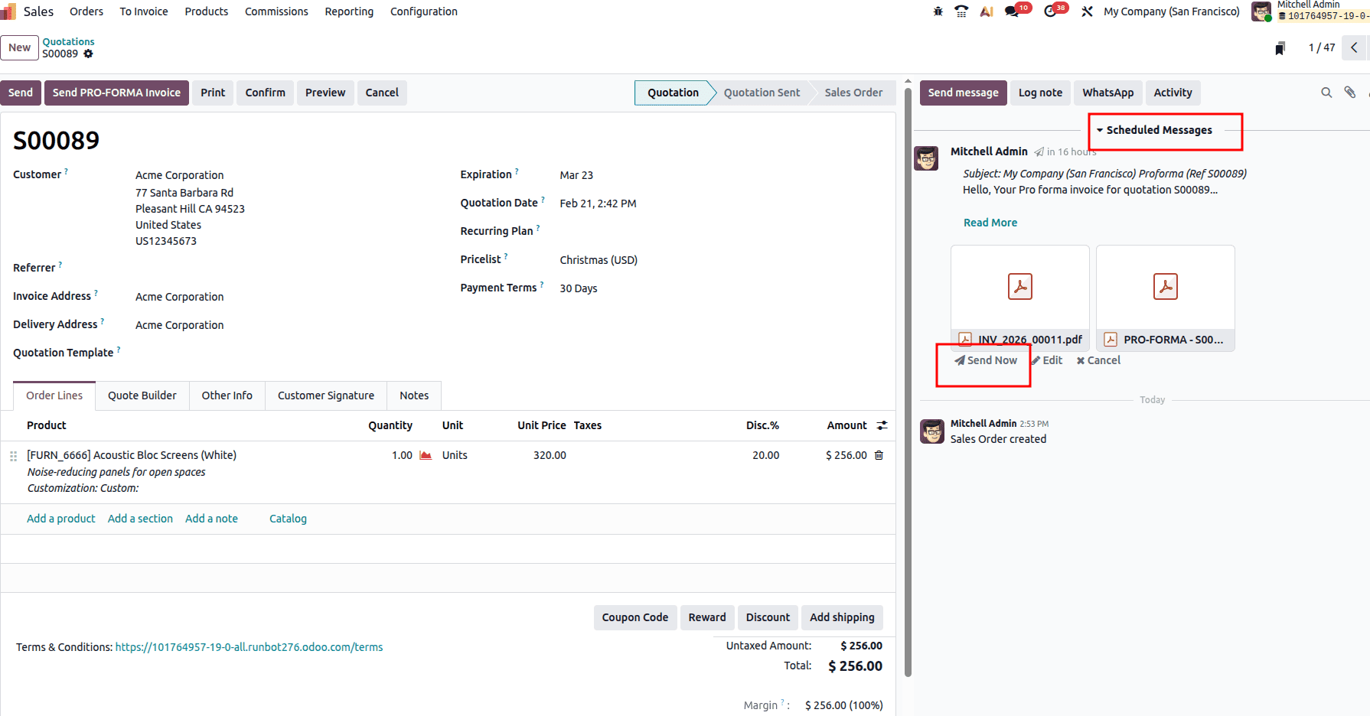1370x716 pixels.
Task: Click Add a section link
Action: click(x=140, y=519)
